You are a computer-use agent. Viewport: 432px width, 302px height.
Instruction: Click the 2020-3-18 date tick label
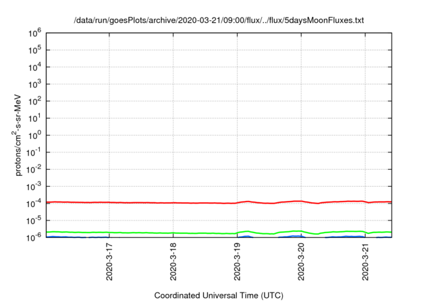pos(173,262)
